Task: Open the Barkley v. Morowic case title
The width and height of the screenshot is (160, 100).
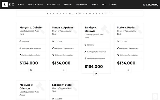Action: 91,29
